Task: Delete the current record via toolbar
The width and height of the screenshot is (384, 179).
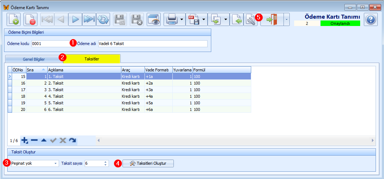Action: pos(30,19)
